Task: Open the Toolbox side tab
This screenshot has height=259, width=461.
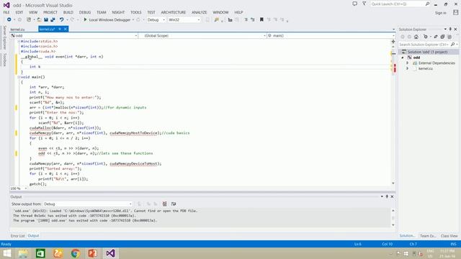Action: 4,60
